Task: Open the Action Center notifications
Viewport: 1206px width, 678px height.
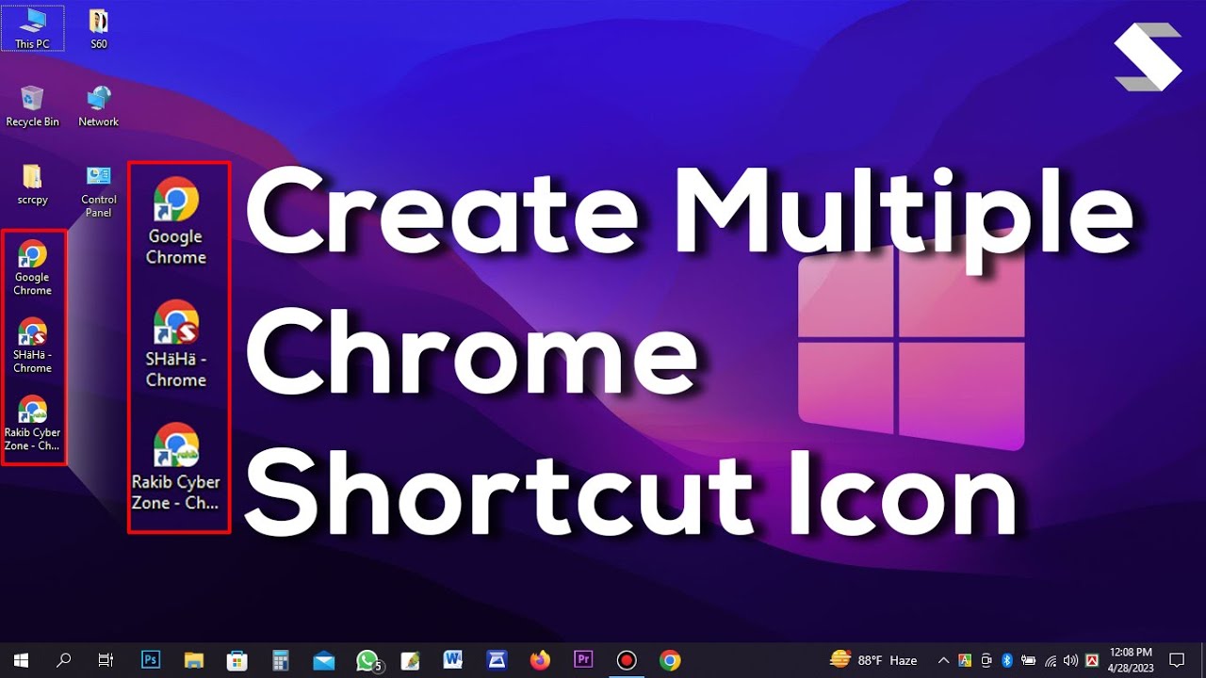Action: 1176,660
